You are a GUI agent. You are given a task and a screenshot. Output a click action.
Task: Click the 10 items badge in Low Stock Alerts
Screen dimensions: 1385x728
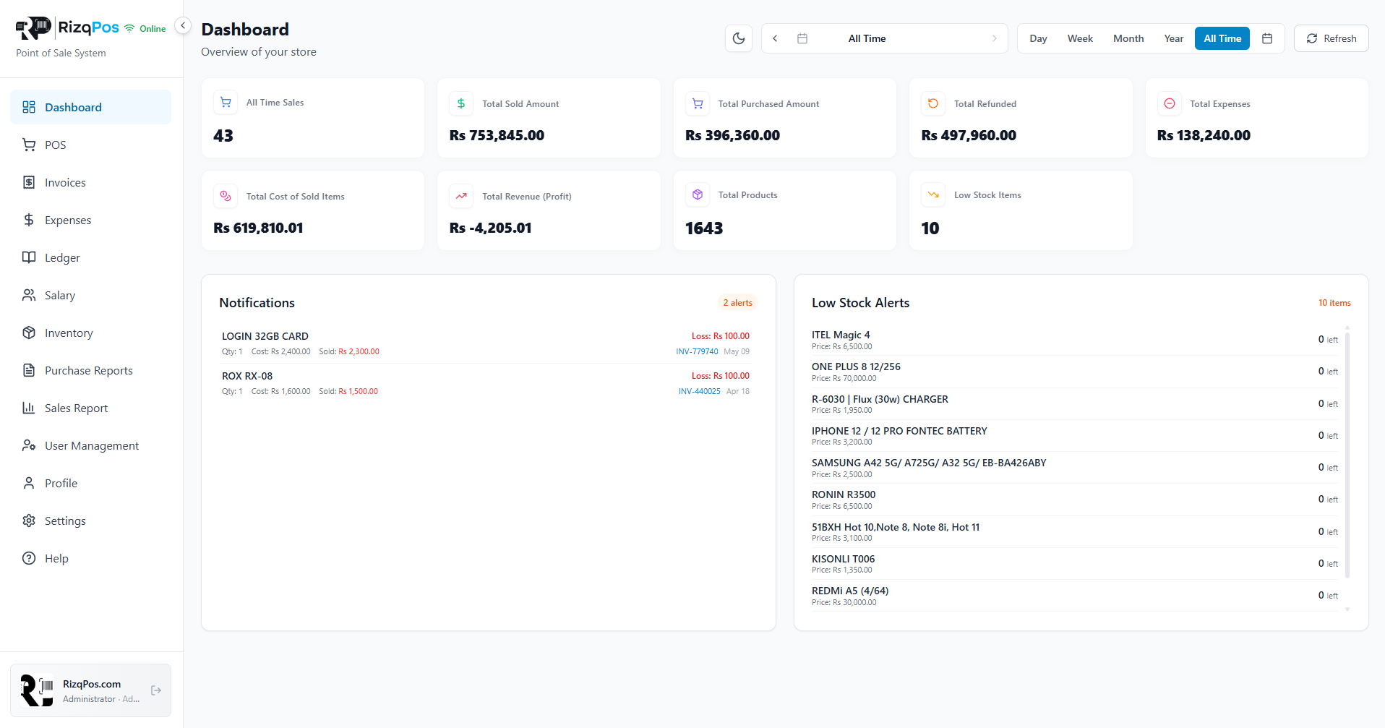1334,303
